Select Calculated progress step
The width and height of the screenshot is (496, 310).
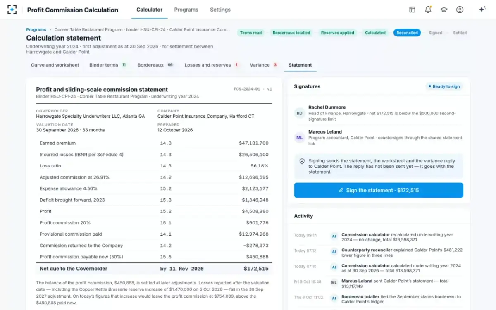pos(375,33)
